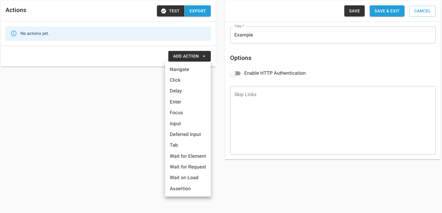Click the checkmark icon in Test button
This screenshot has width=442, height=213.
[x=164, y=11]
